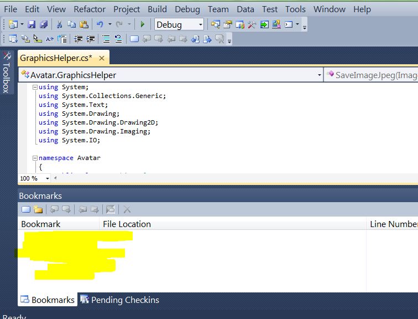Open the Tools menu
Viewport: 418px width, 319px height.
(x=295, y=9)
